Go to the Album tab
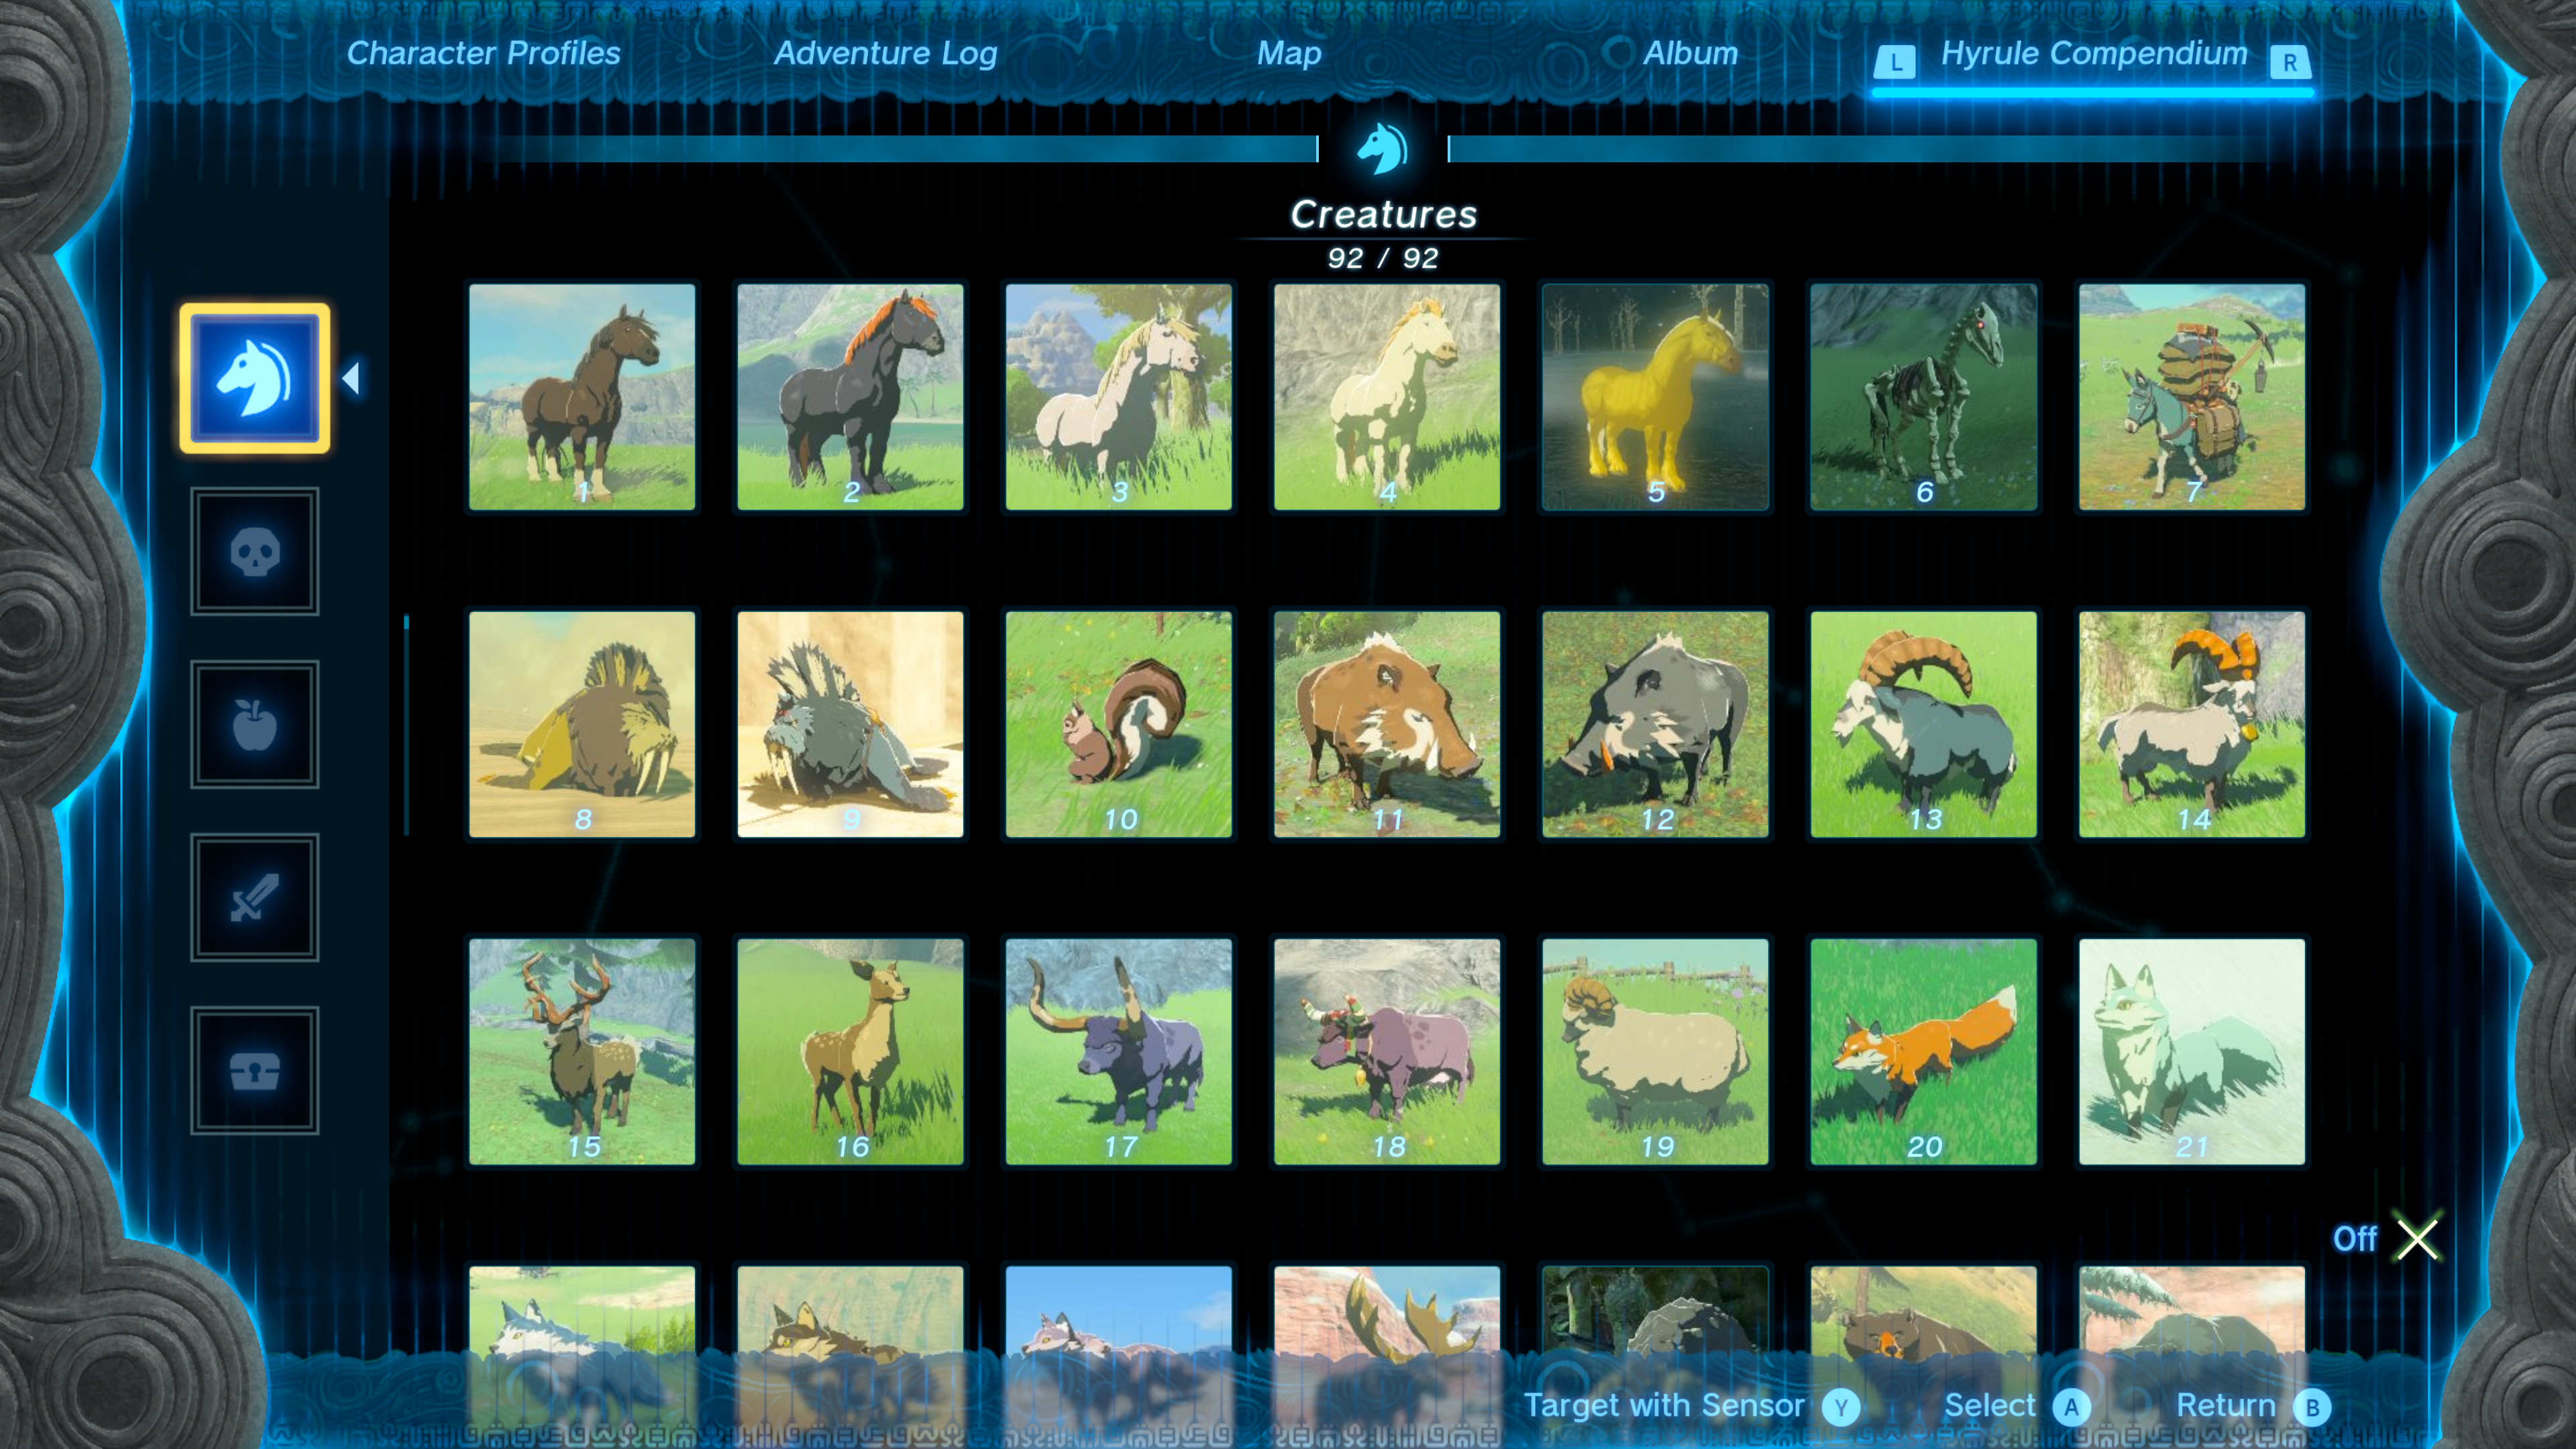The image size is (2576, 1449). click(1690, 53)
